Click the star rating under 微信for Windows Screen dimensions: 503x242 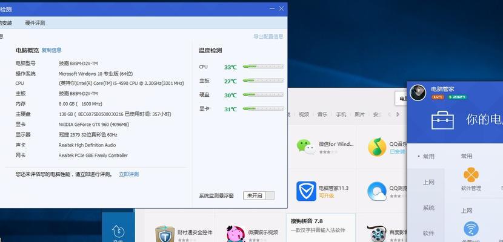[x=328, y=152]
